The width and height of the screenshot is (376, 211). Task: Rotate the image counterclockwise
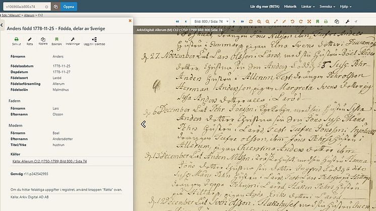click(292, 22)
